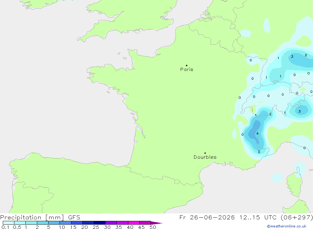Pick the legend swatch between 0.1 and 0.5
The image size is (313, 229).
coord(8,223)
